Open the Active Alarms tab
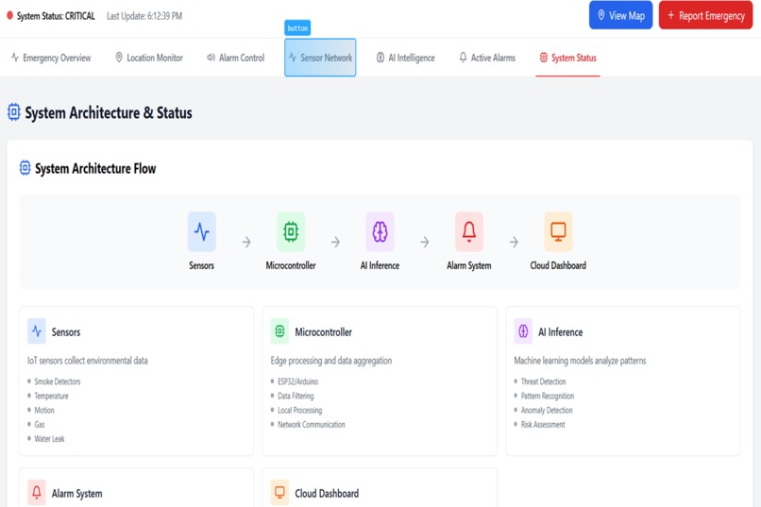The height and width of the screenshot is (507, 761). point(487,58)
